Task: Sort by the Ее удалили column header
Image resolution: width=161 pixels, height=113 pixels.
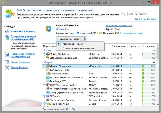Action: click(x=149, y=46)
